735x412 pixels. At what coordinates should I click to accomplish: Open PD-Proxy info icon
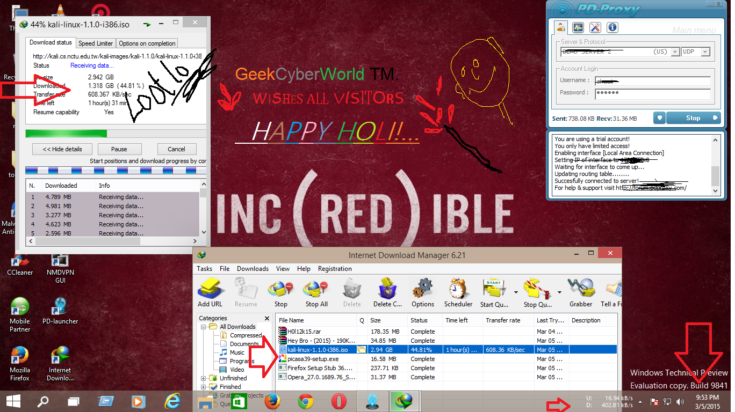click(612, 28)
